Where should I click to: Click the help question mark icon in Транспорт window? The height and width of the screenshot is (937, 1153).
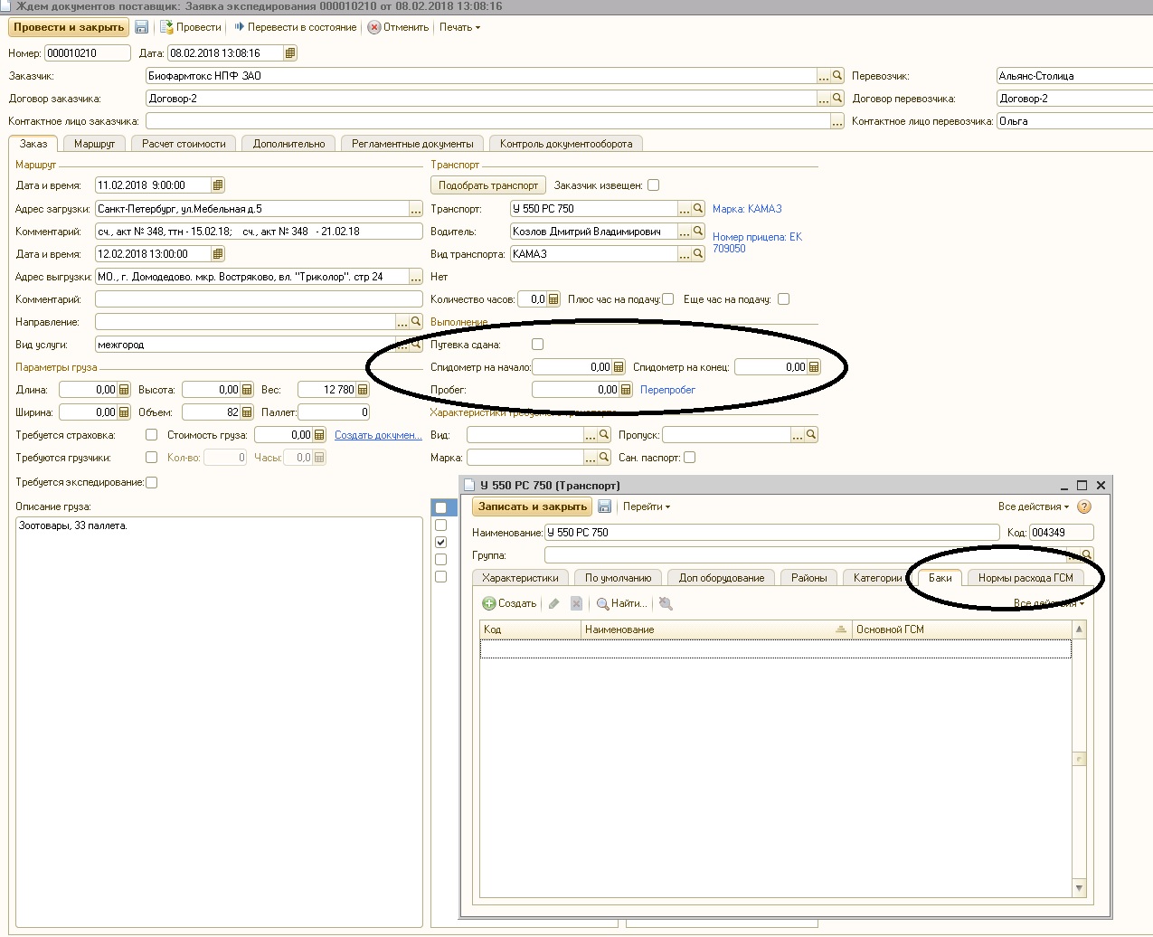pos(1084,507)
